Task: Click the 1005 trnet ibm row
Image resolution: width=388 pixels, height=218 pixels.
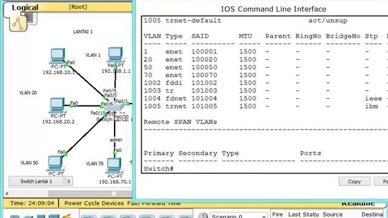Action: [266, 107]
